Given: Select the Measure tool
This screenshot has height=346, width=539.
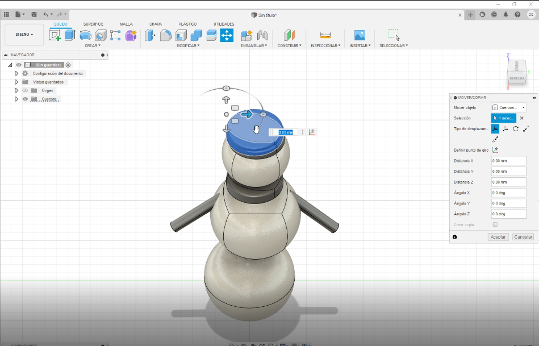Looking at the screenshot, I should point(325,35).
